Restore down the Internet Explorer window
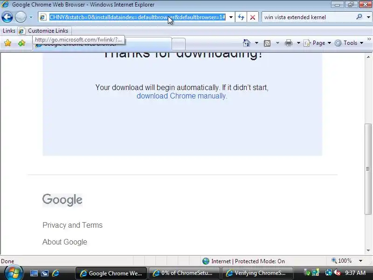This screenshot has height=280, width=373. point(351,5)
